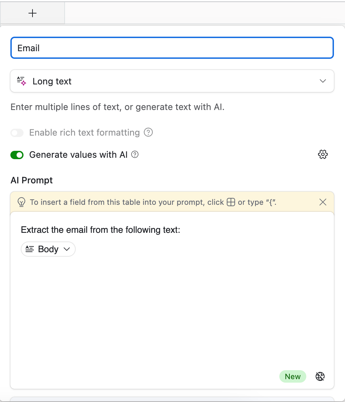This screenshot has width=345, height=402.
Task: Click the globe icon in the prompt box
Action: pos(320,376)
